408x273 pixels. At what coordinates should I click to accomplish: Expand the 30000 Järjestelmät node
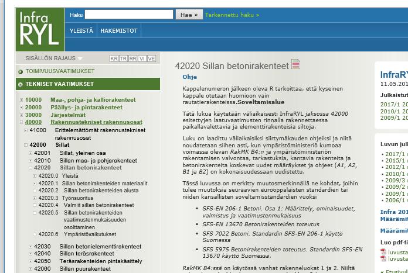click(x=21, y=115)
